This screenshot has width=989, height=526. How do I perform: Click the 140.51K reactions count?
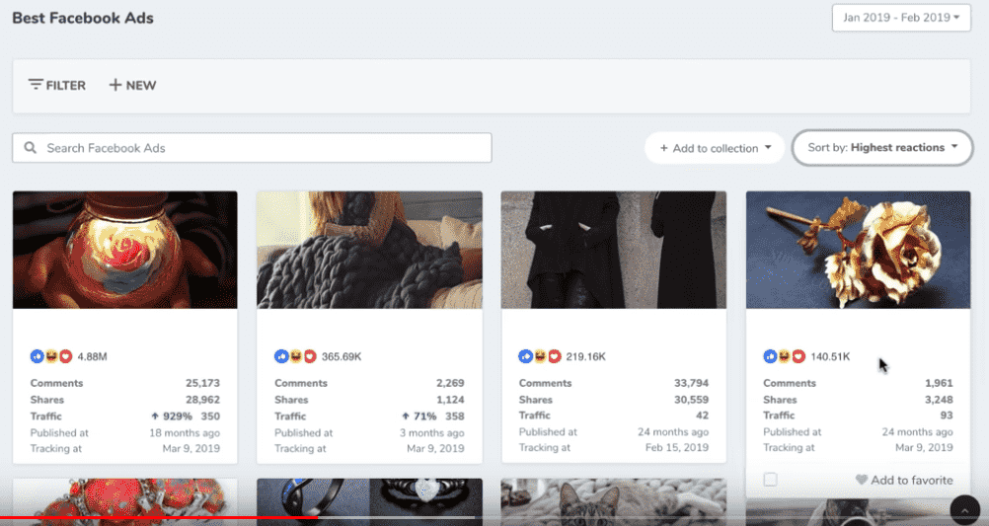[x=830, y=356]
